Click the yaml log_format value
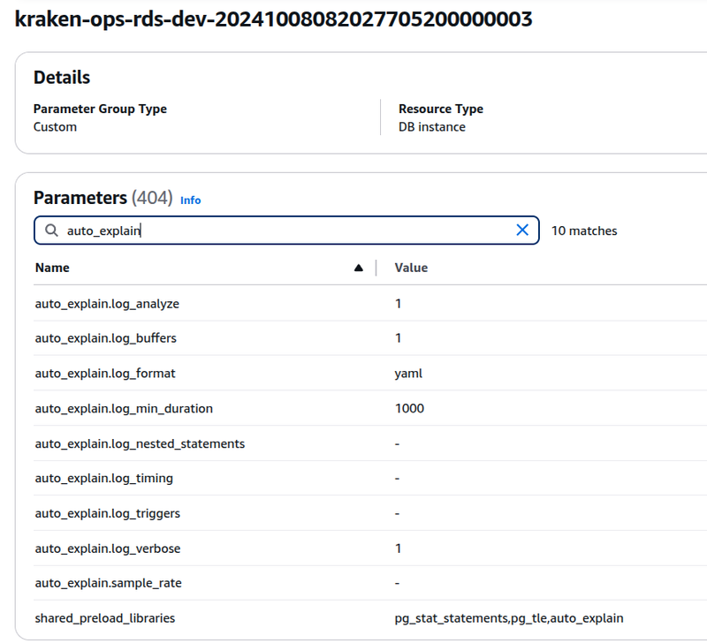Screen dimensions: 707x643 [408, 374]
